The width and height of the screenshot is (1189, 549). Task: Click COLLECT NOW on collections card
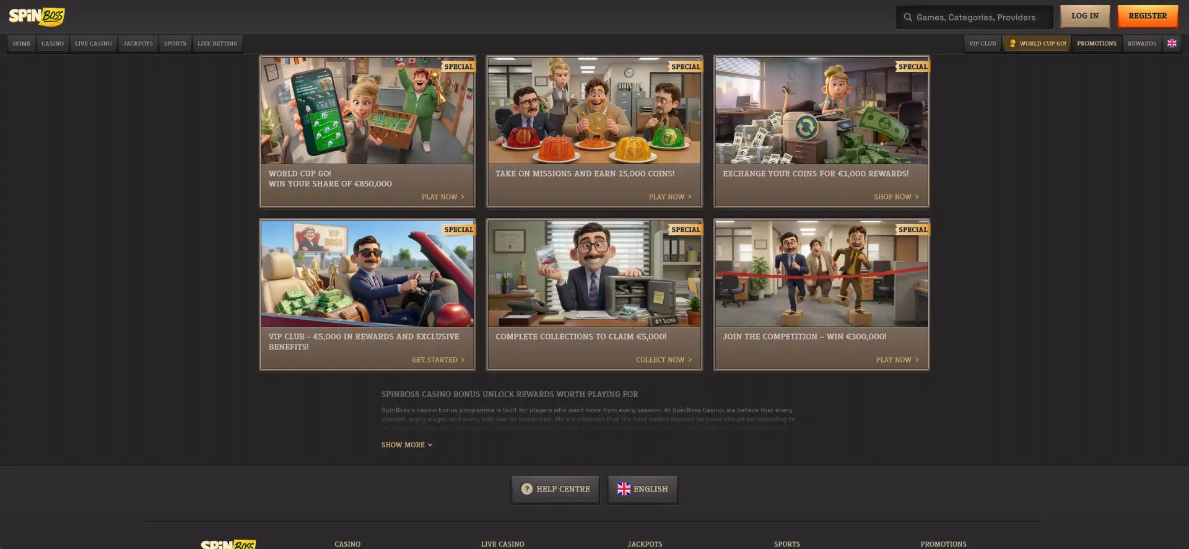point(664,360)
